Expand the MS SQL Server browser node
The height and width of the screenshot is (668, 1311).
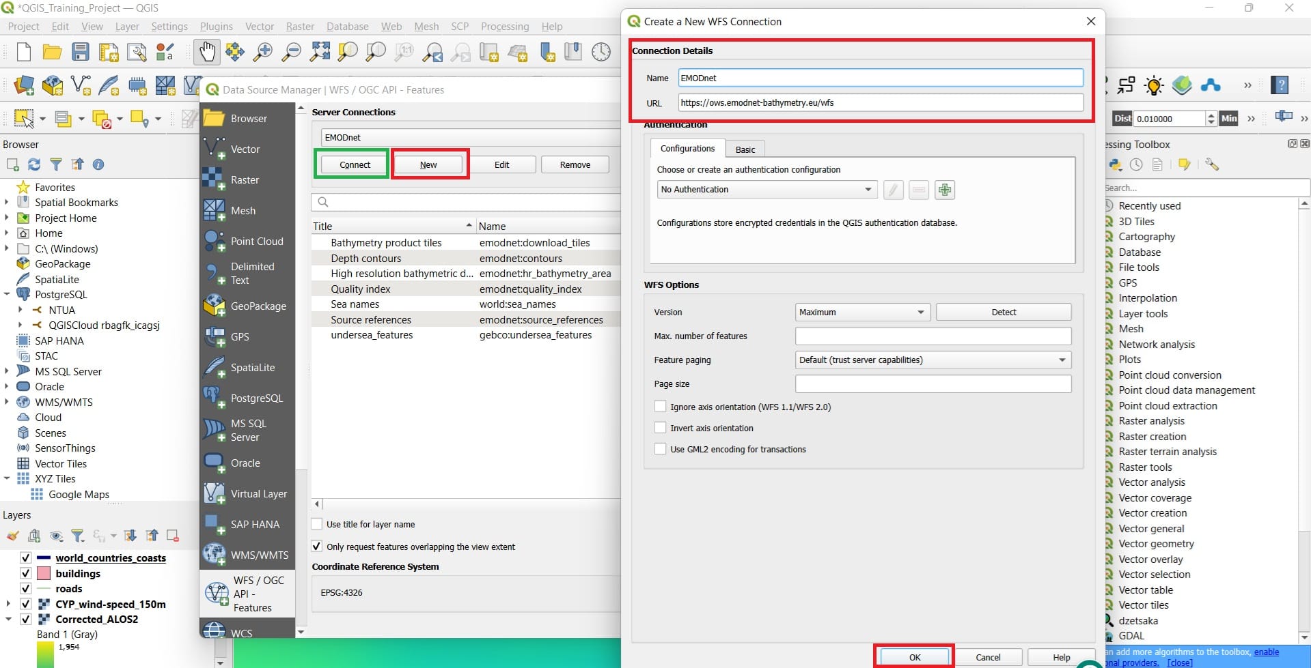click(x=7, y=371)
